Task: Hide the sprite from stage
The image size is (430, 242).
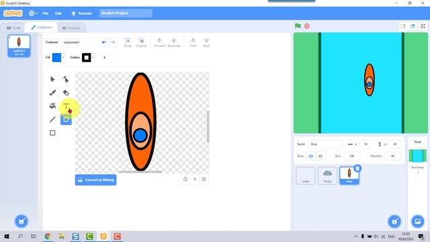Action: click(x=320, y=156)
